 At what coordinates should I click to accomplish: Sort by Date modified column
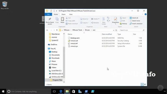[107, 34]
